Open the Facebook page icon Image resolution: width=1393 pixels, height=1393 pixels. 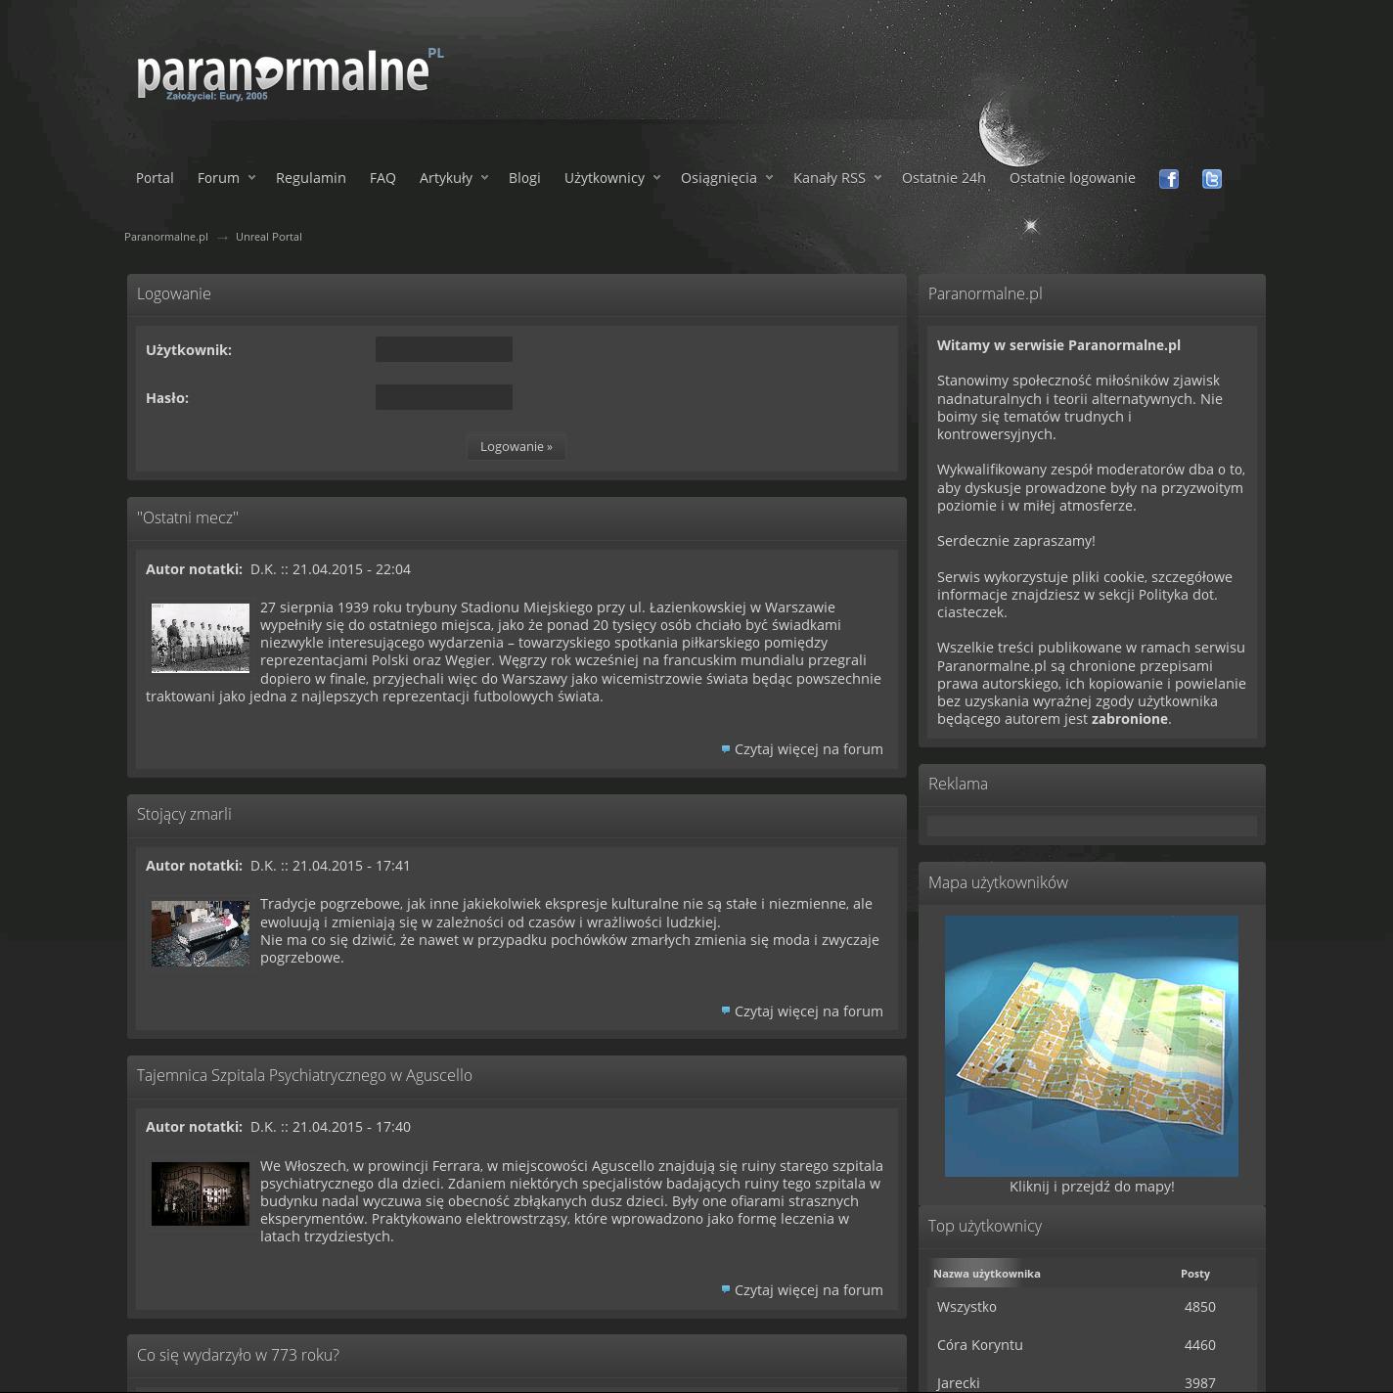[x=1168, y=178]
